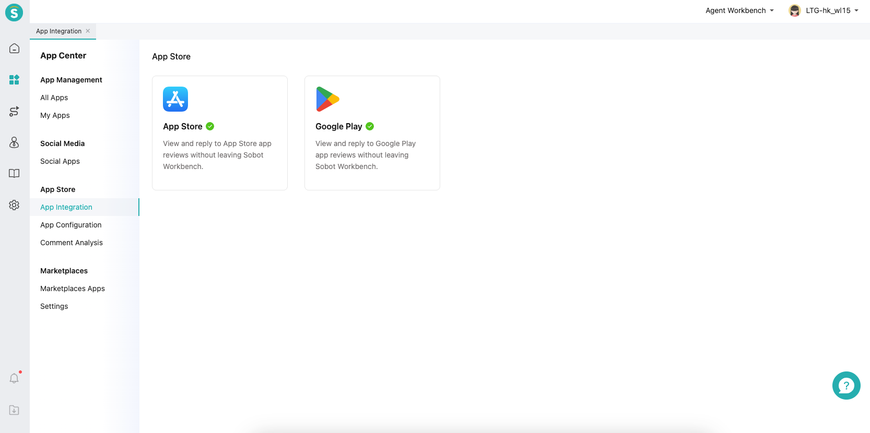Screen dimensions: 870x433
Task: Click the help chat bubble button
Action: pos(846,386)
